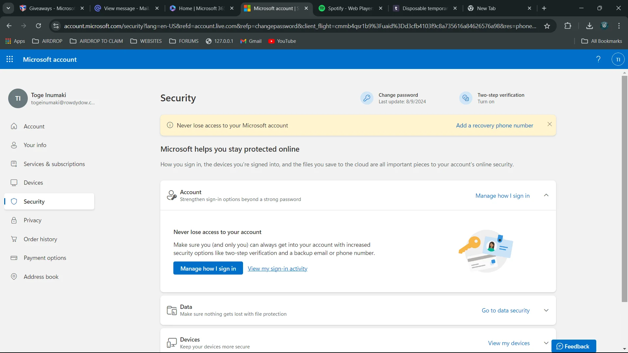This screenshot has height=353, width=628.
Task: Open the WEBSITES bookmarks folder
Action: coord(146,41)
